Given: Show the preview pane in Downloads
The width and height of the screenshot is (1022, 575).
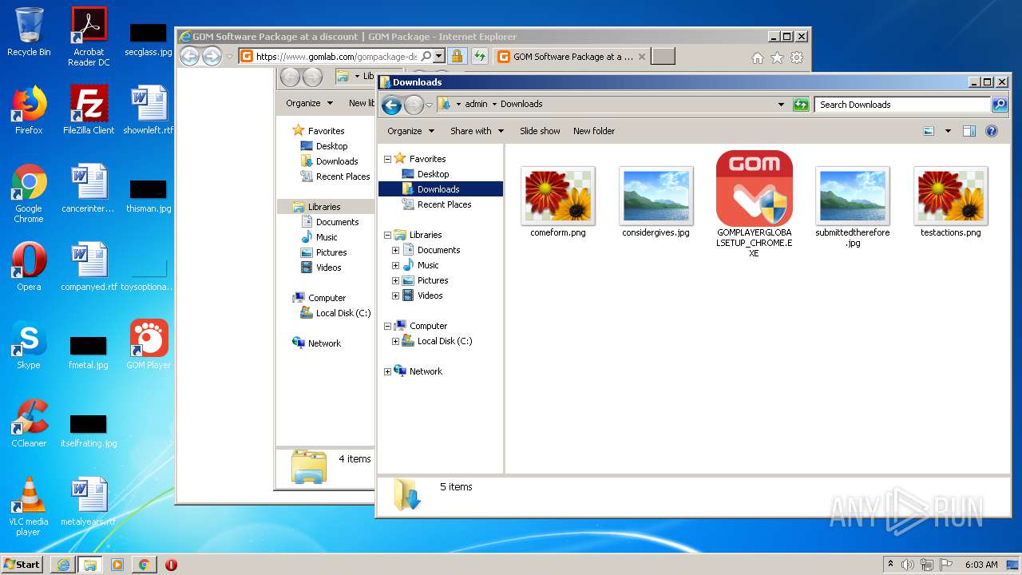Looking at the screenshot, I should coord(969,131).
